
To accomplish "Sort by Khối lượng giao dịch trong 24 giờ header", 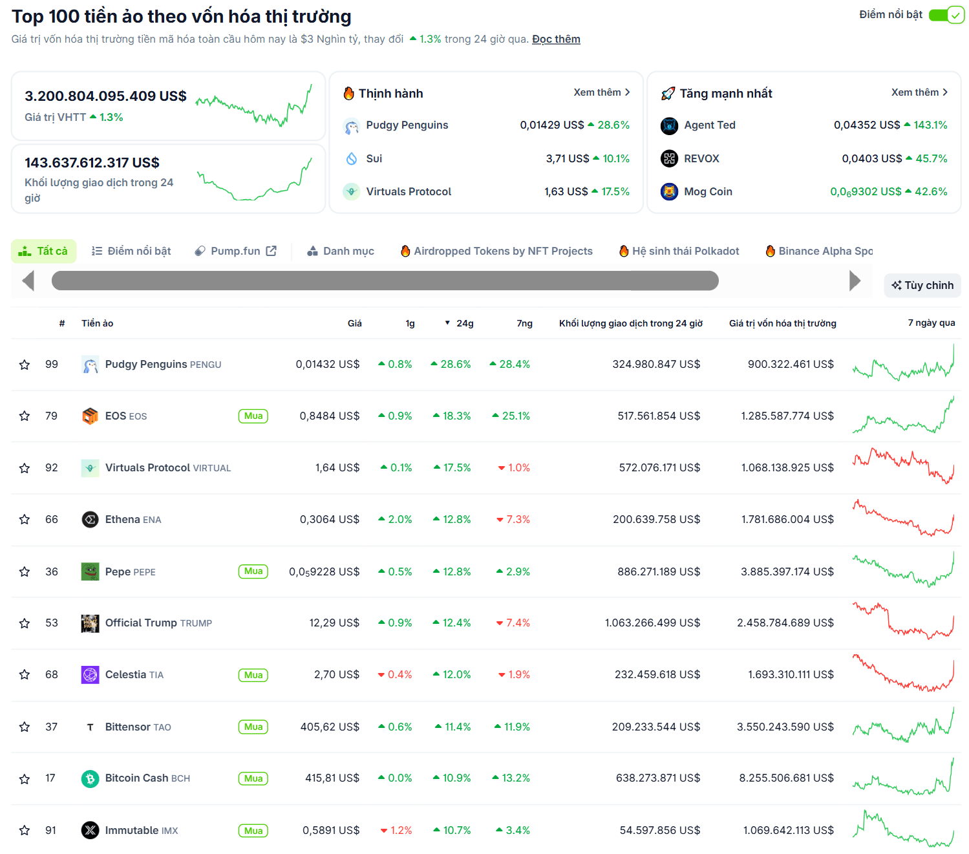I will click(631, 323).
